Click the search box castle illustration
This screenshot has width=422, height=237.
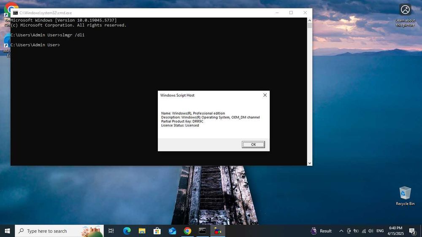point(91,231)
